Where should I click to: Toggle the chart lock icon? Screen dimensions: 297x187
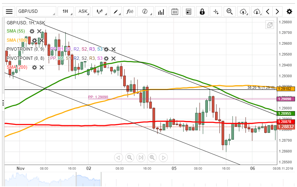tap(202, 12)
